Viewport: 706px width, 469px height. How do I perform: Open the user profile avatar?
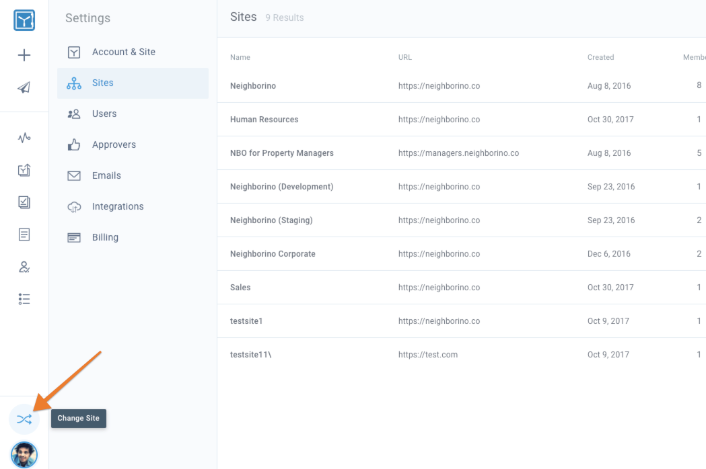point(24,455)
